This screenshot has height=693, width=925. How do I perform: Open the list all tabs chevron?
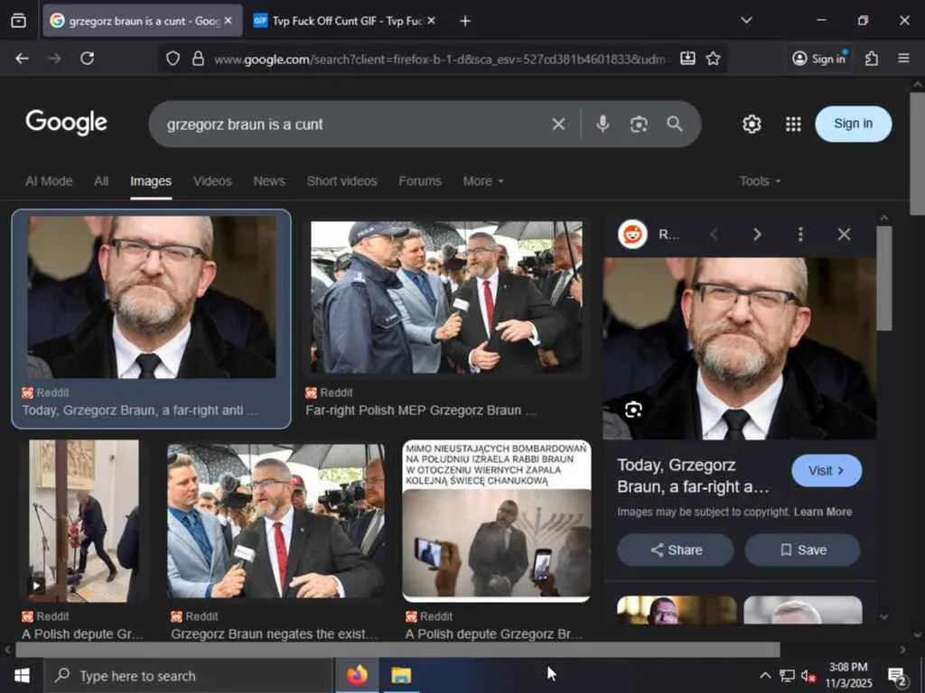pyautogui.click(x=746, y=21)
